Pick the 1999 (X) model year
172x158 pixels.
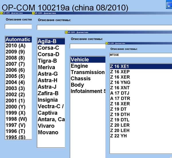(15, 113)
